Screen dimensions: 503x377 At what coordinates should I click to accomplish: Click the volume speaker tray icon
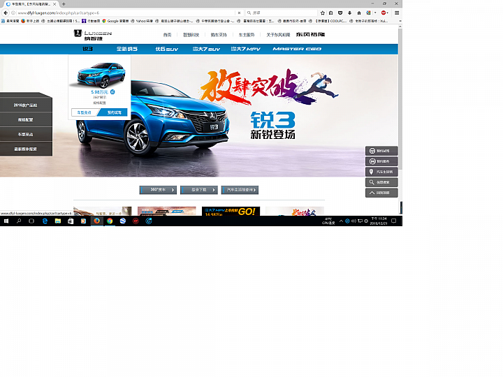pyautogui.click(x=353, y=221)
